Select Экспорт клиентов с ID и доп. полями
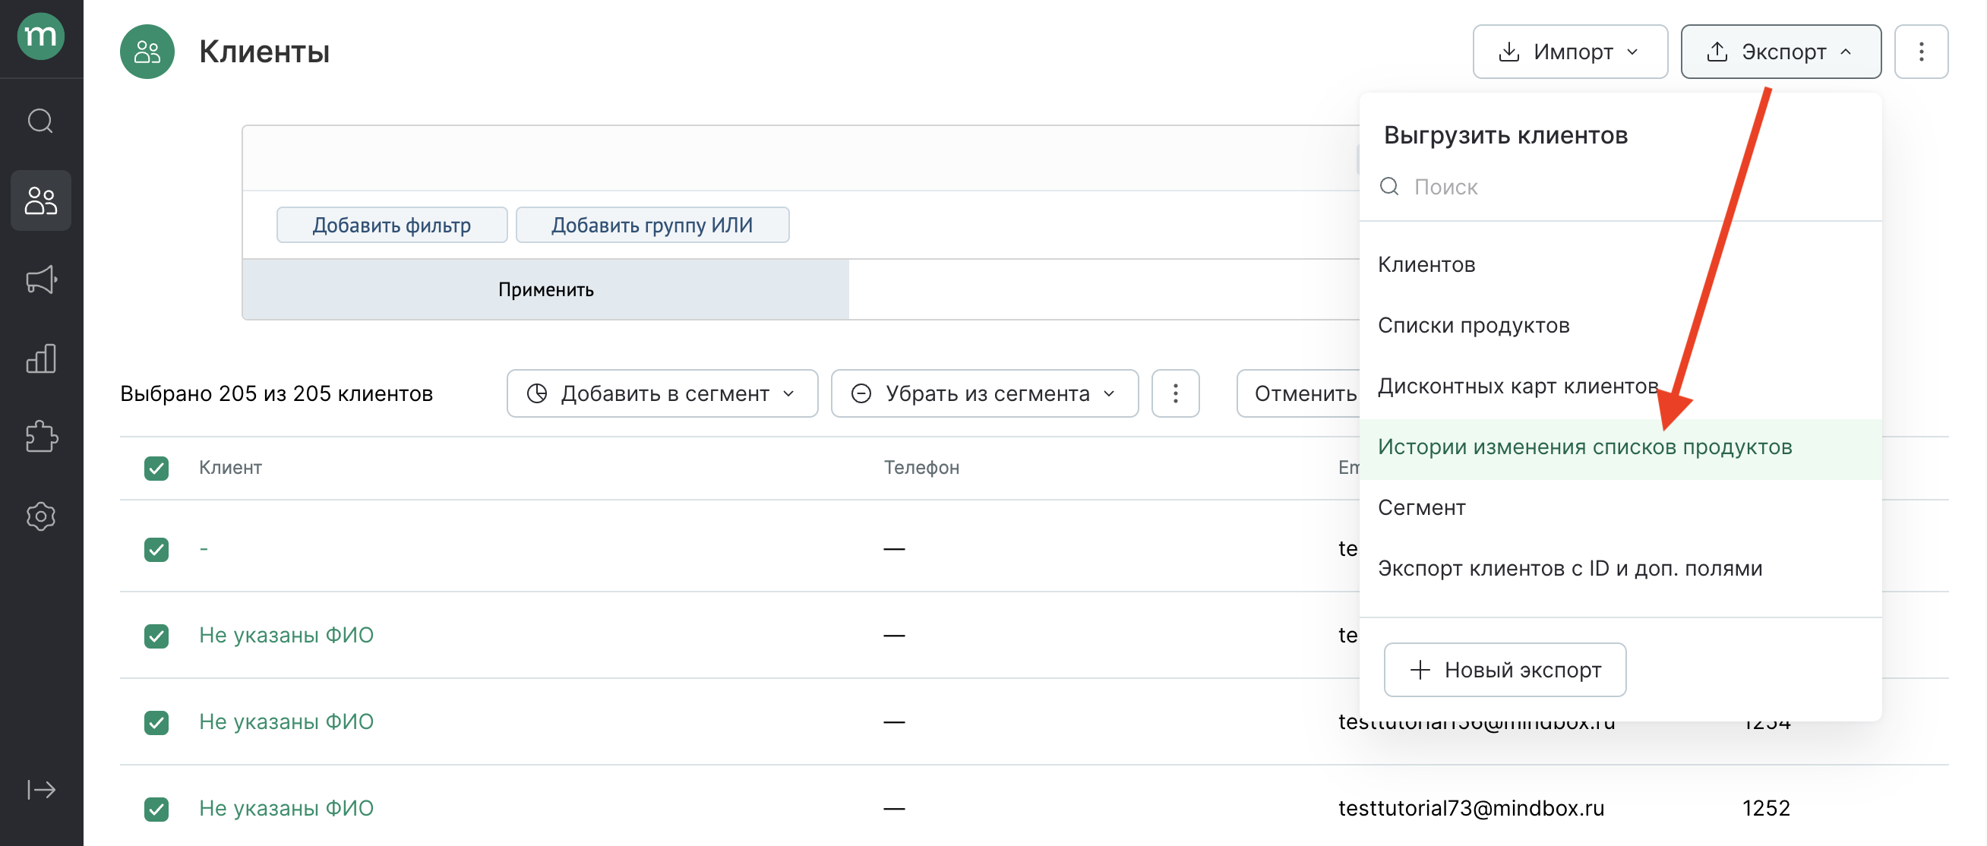The width and height of the screenshot is (1987, 846). pos(1620,568)
